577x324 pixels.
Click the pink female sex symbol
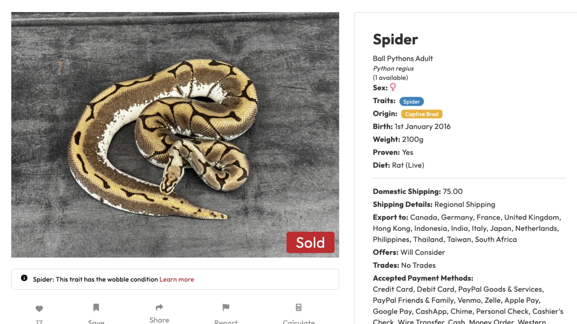(393, 87)
